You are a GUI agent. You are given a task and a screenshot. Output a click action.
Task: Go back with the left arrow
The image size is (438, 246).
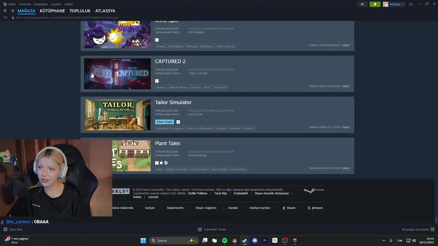[x=5, y=11]
